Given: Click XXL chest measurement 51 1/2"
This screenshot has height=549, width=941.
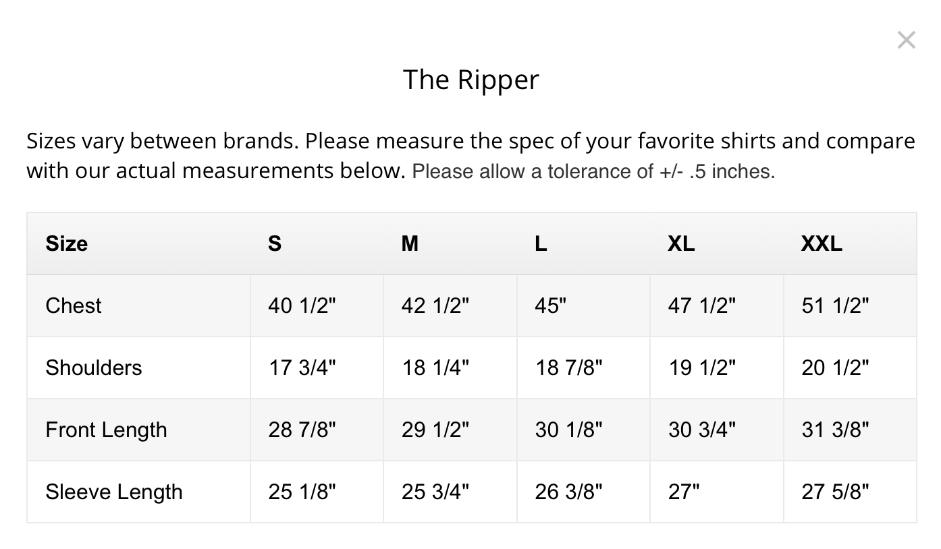Looking at the screenshot, I should pyautogui.click(x=835, y=306).
